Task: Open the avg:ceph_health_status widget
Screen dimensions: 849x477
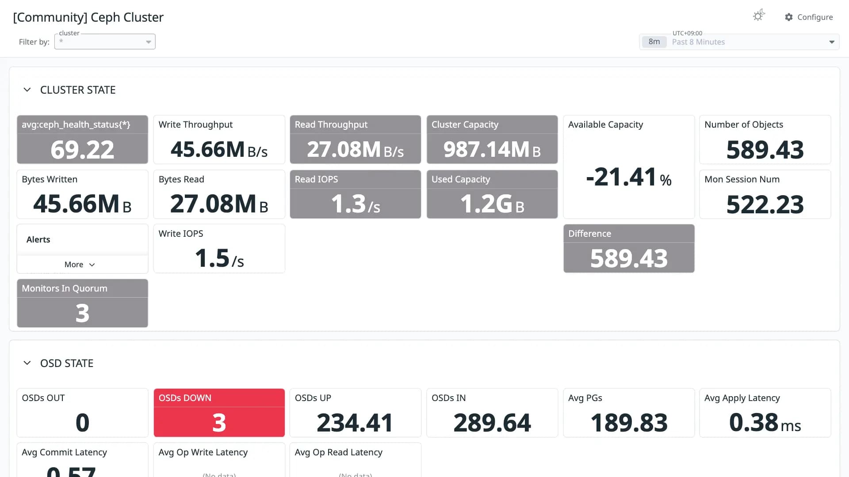Action: point(82,140)
